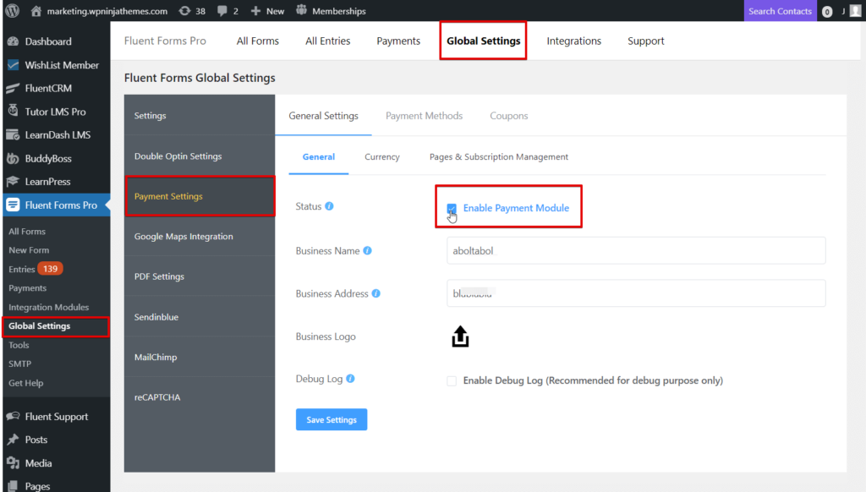Select the General Settings tab
This screenshot has width=866, height=492.
click(324, 116)
